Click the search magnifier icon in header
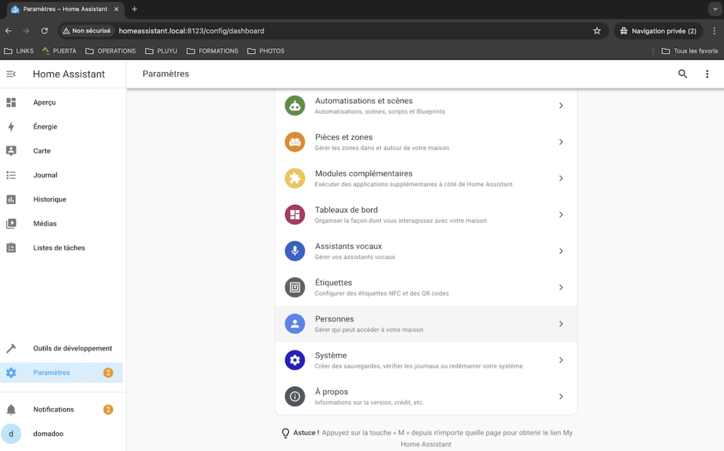Viewport: 724px width, 451px height. point(682,74)
